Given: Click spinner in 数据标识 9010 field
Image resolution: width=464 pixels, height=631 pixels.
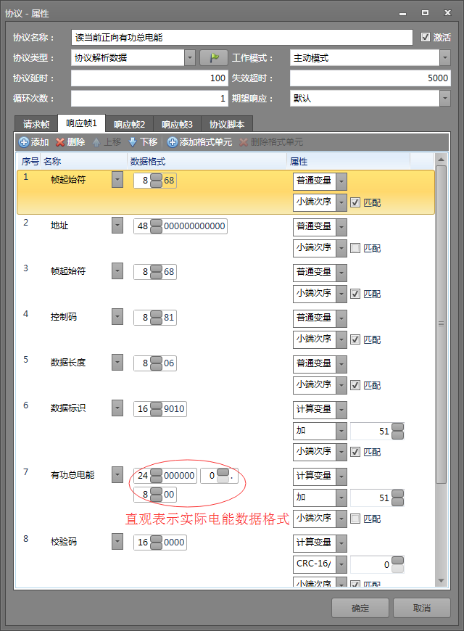Looking at the screenshot, I should (156, 409).
